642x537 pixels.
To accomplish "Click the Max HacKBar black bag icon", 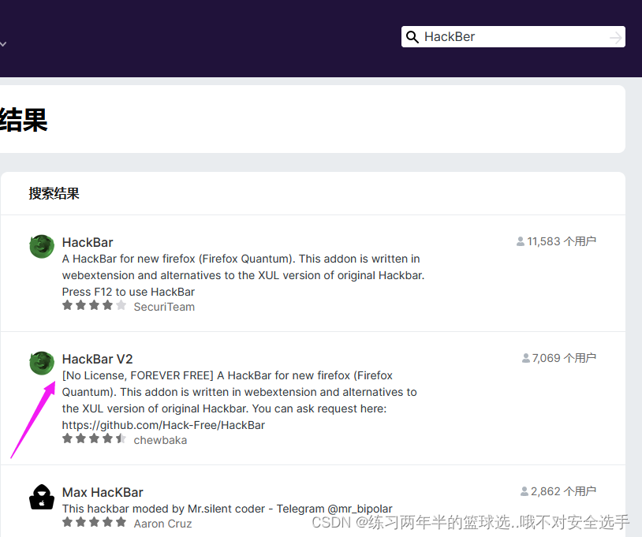I will point(42,497).
